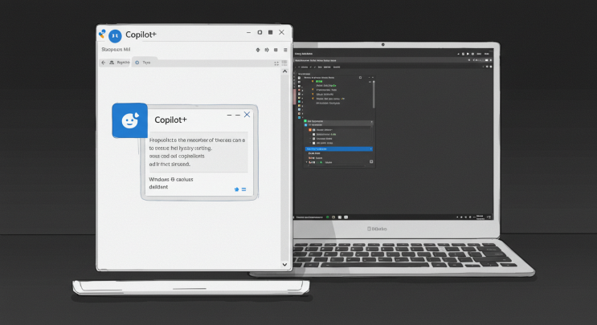Switch to the tab with blue circle icon

[x=145, y=63]
